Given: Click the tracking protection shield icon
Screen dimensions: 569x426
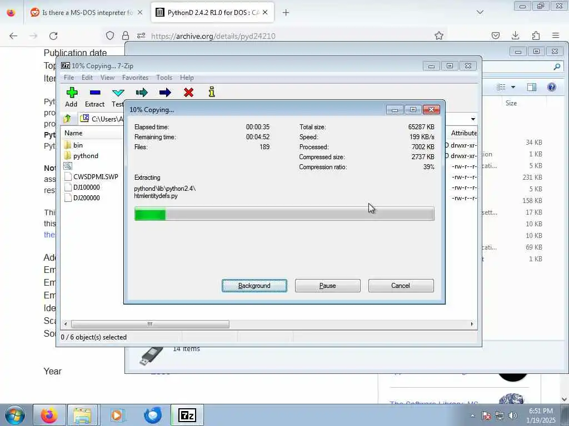Looking at the screenshot, I should point(110,35).
